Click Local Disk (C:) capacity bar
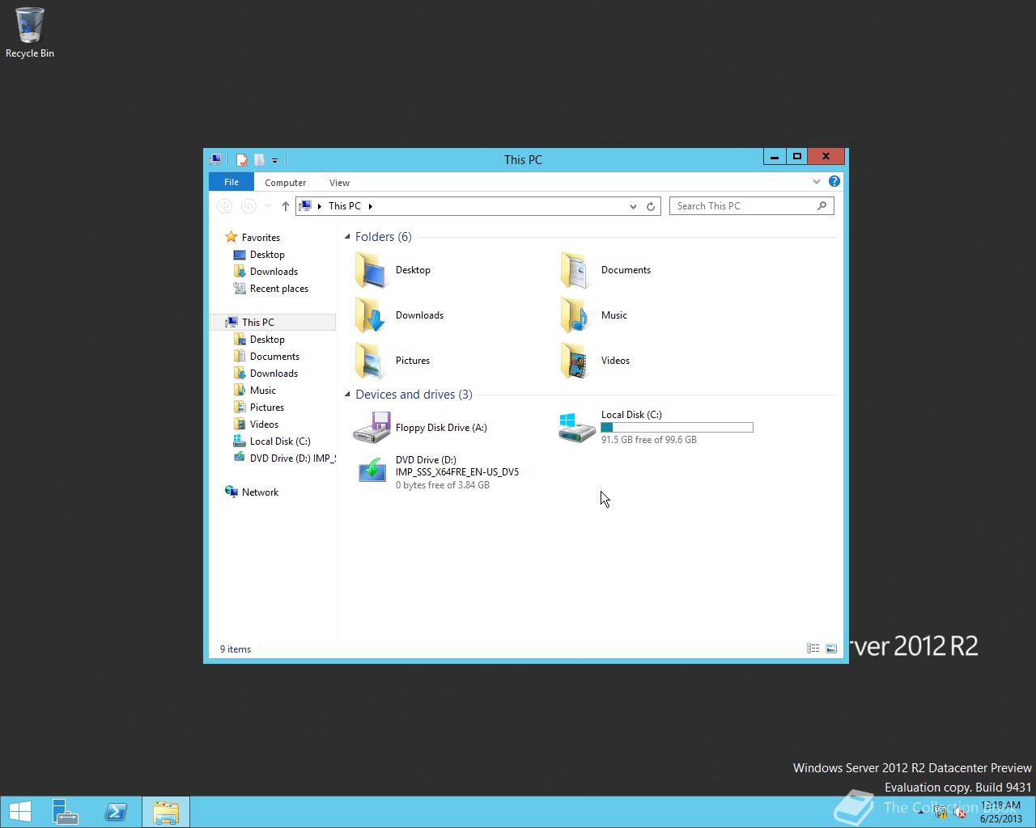1036x828 pixels. pos(677,427)
